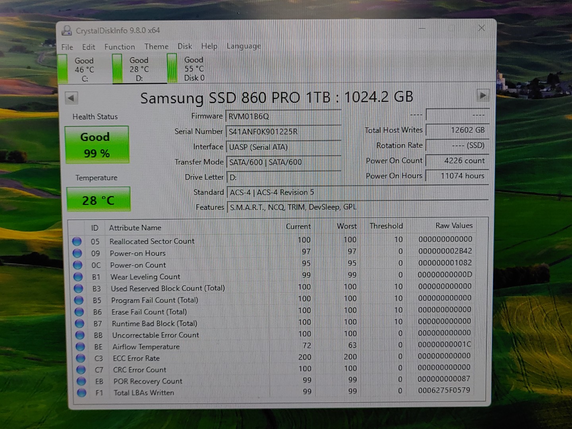Select the Disk 0 Good 55 °C tab
This screenshot has height=429, width=572.
tap(190, 69)
